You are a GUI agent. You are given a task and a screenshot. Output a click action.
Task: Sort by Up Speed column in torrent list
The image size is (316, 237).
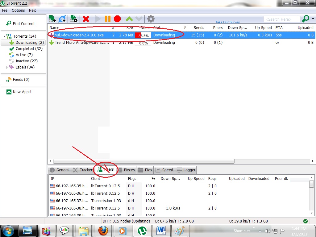[263, 27]
